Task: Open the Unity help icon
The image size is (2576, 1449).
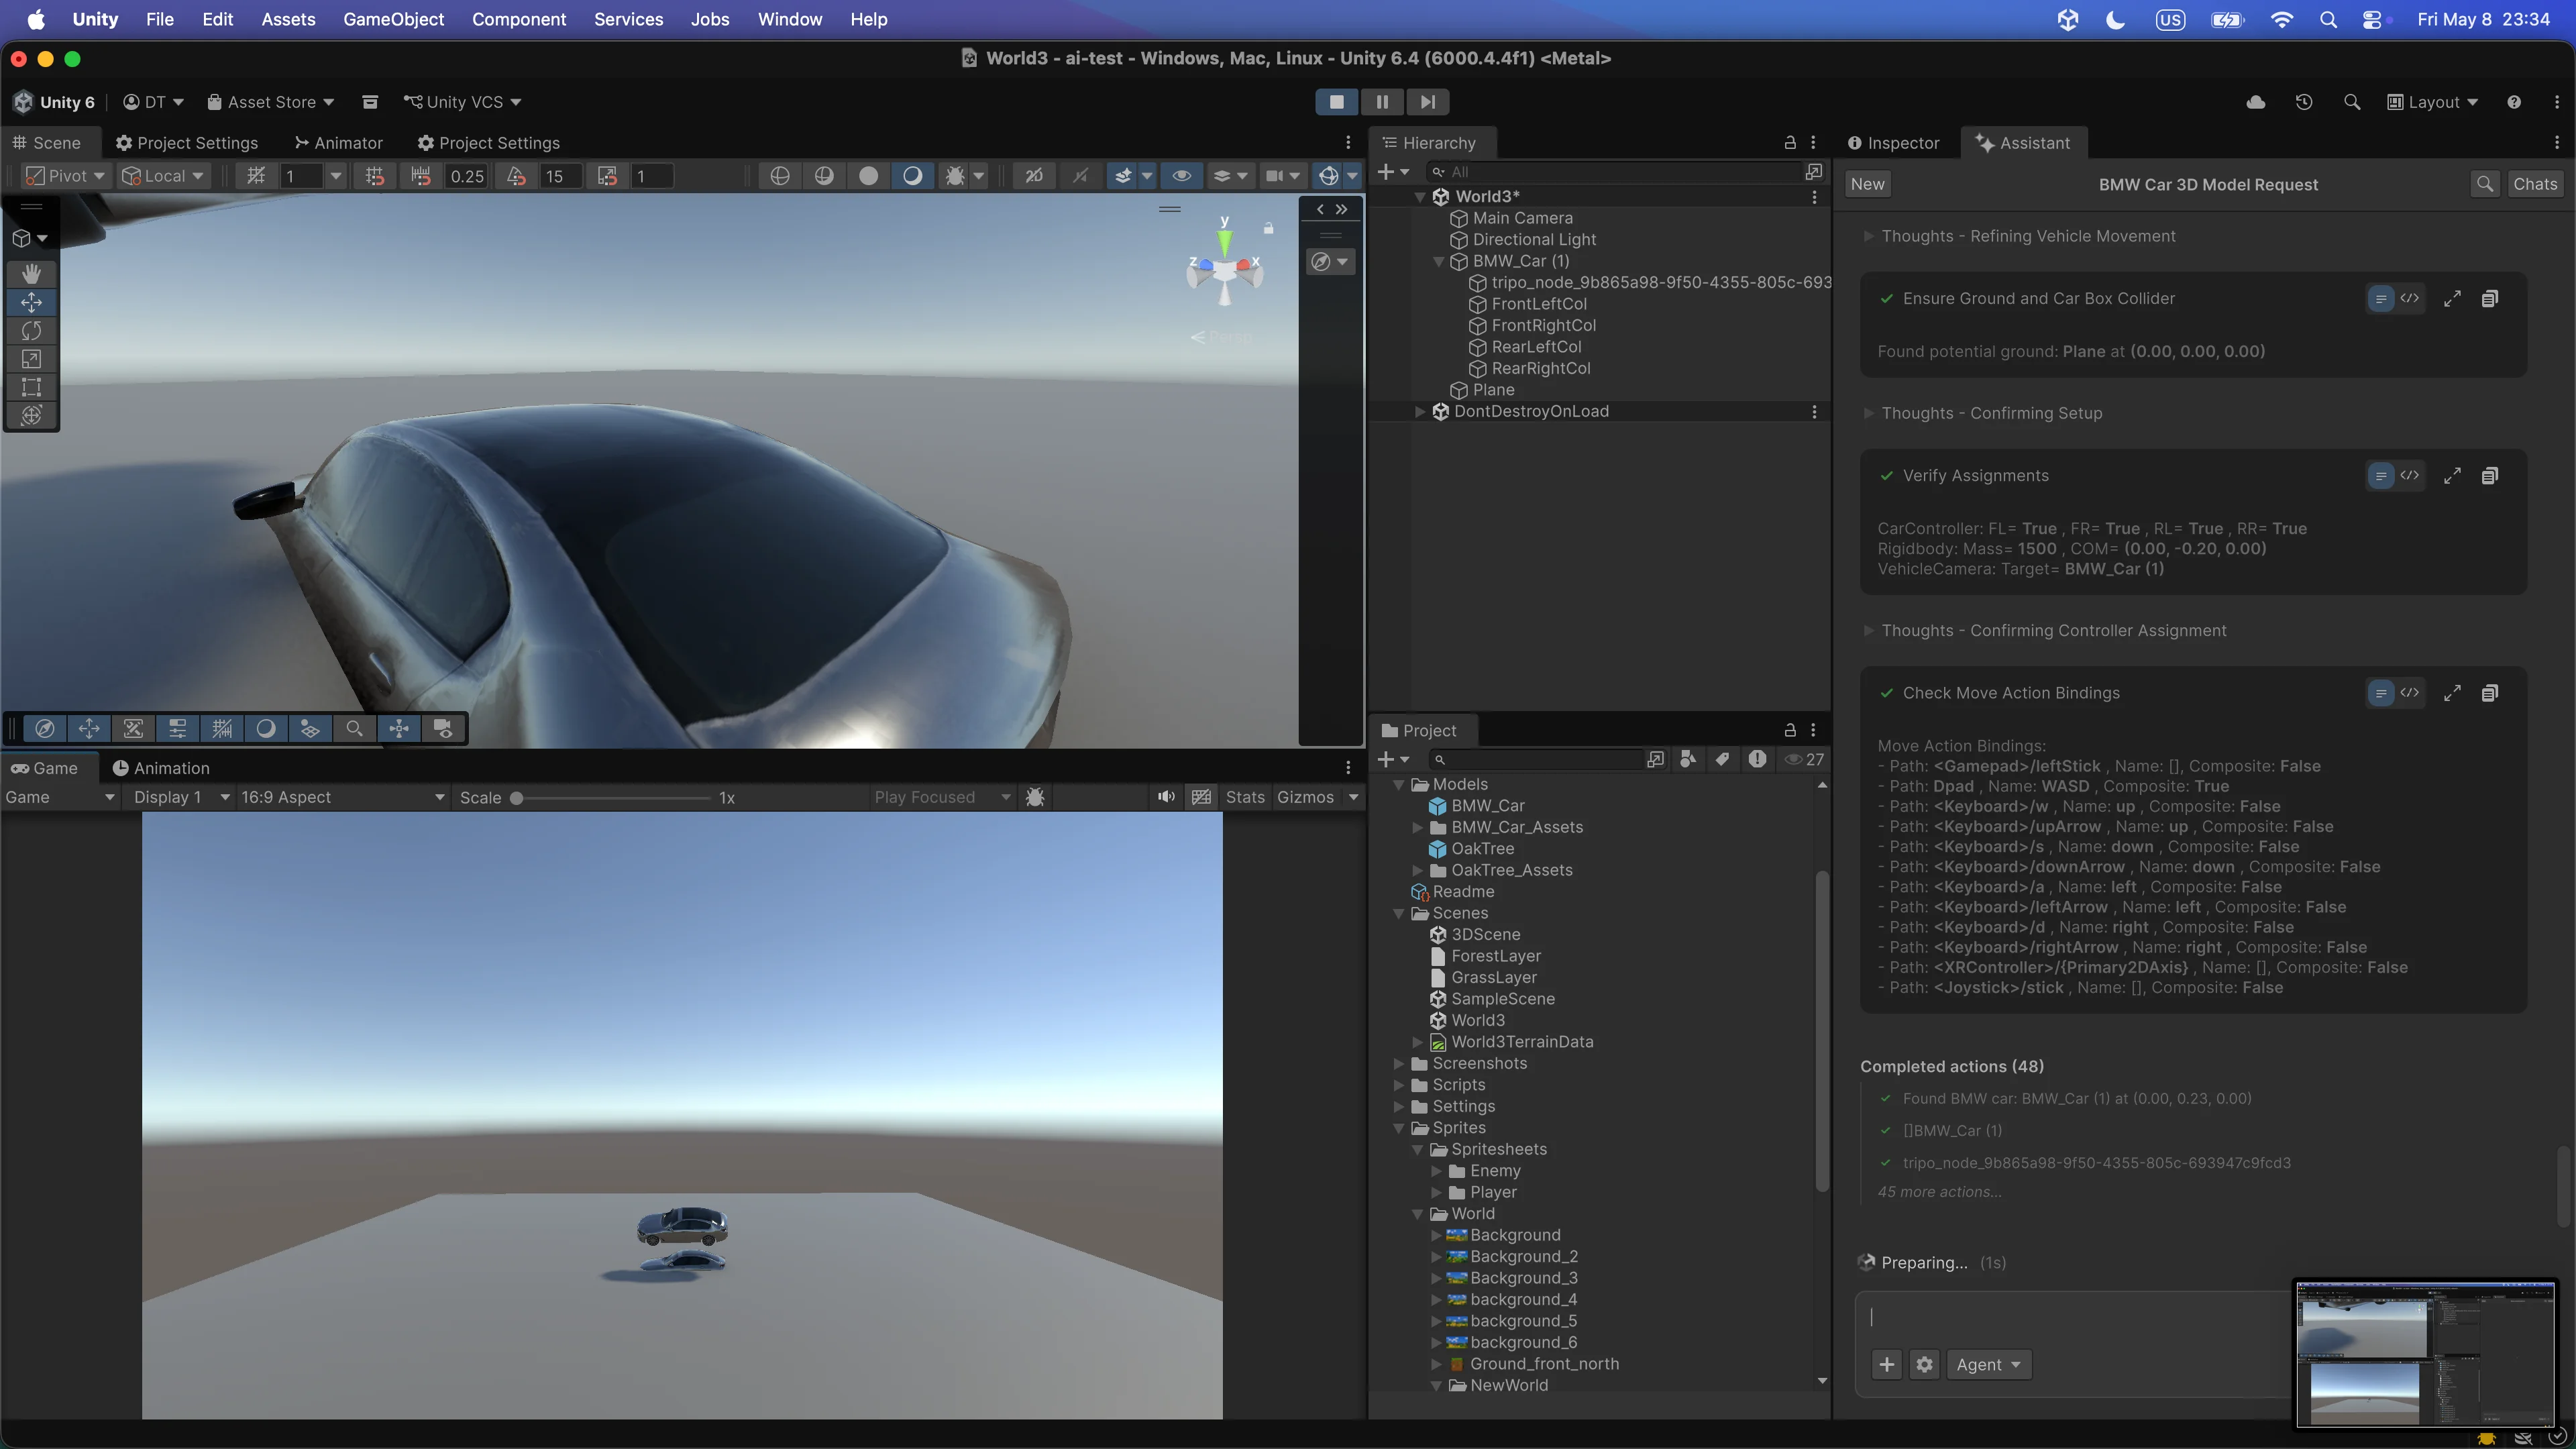Action: click(x=2514, y=102)
